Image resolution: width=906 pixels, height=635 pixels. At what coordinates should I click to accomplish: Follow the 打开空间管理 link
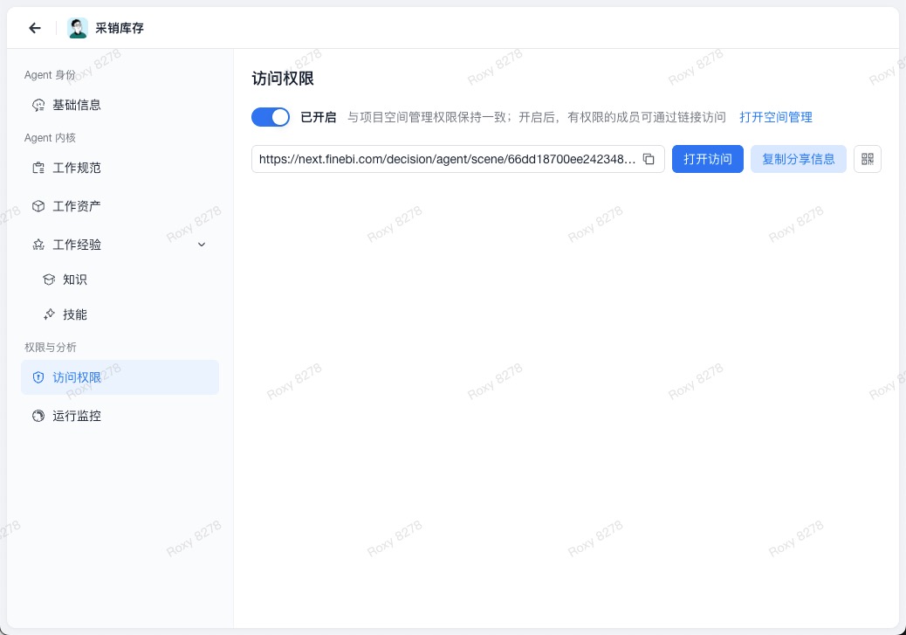click(776, 117)
